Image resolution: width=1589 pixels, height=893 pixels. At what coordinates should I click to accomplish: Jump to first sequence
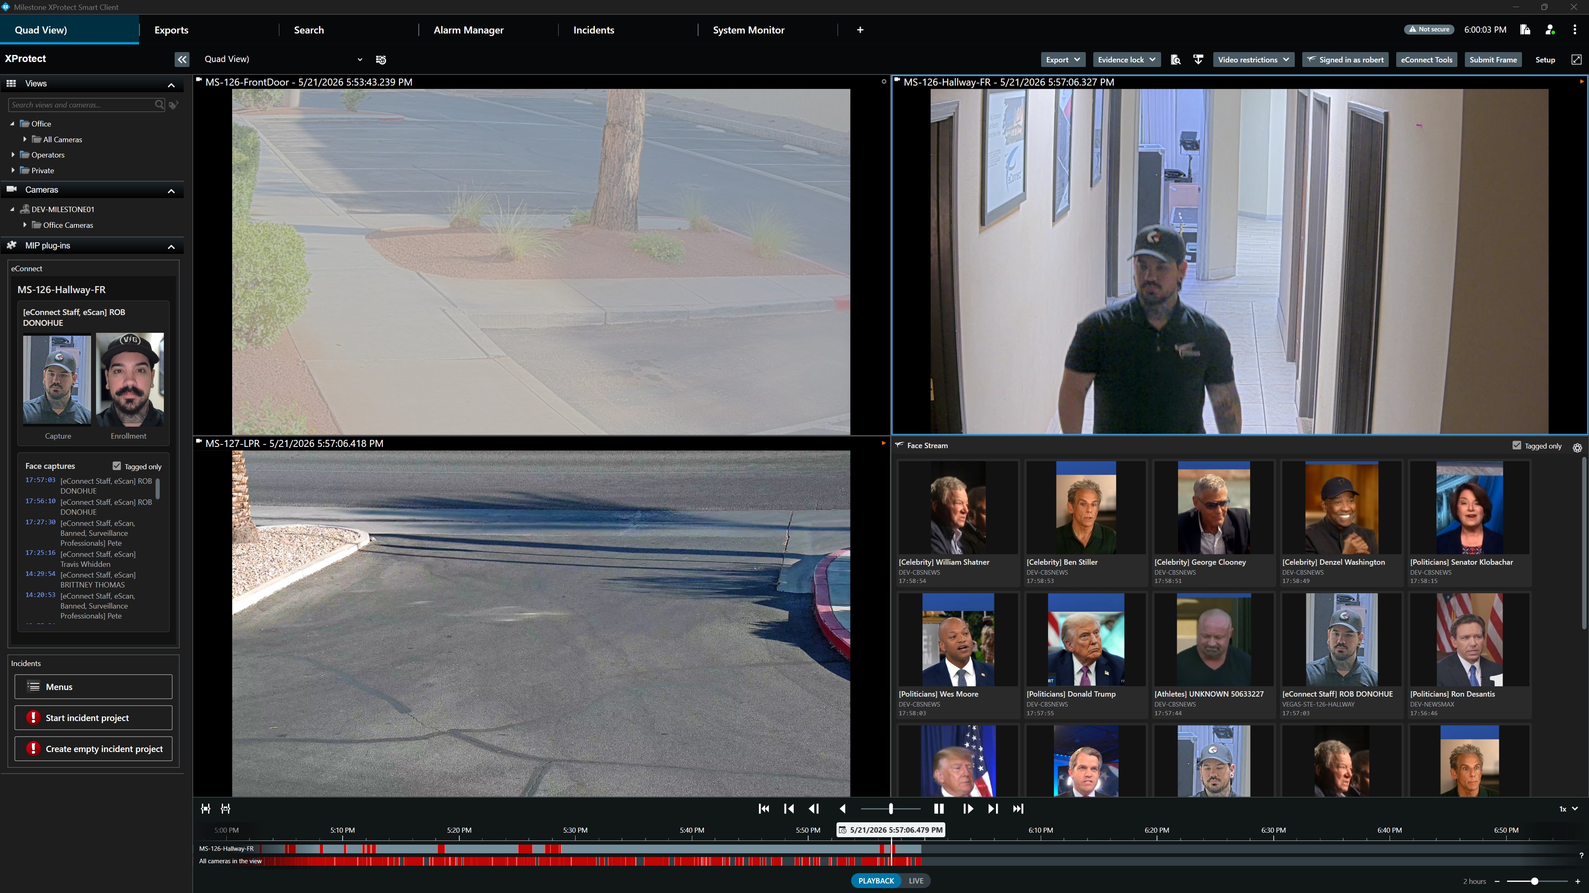763,809
